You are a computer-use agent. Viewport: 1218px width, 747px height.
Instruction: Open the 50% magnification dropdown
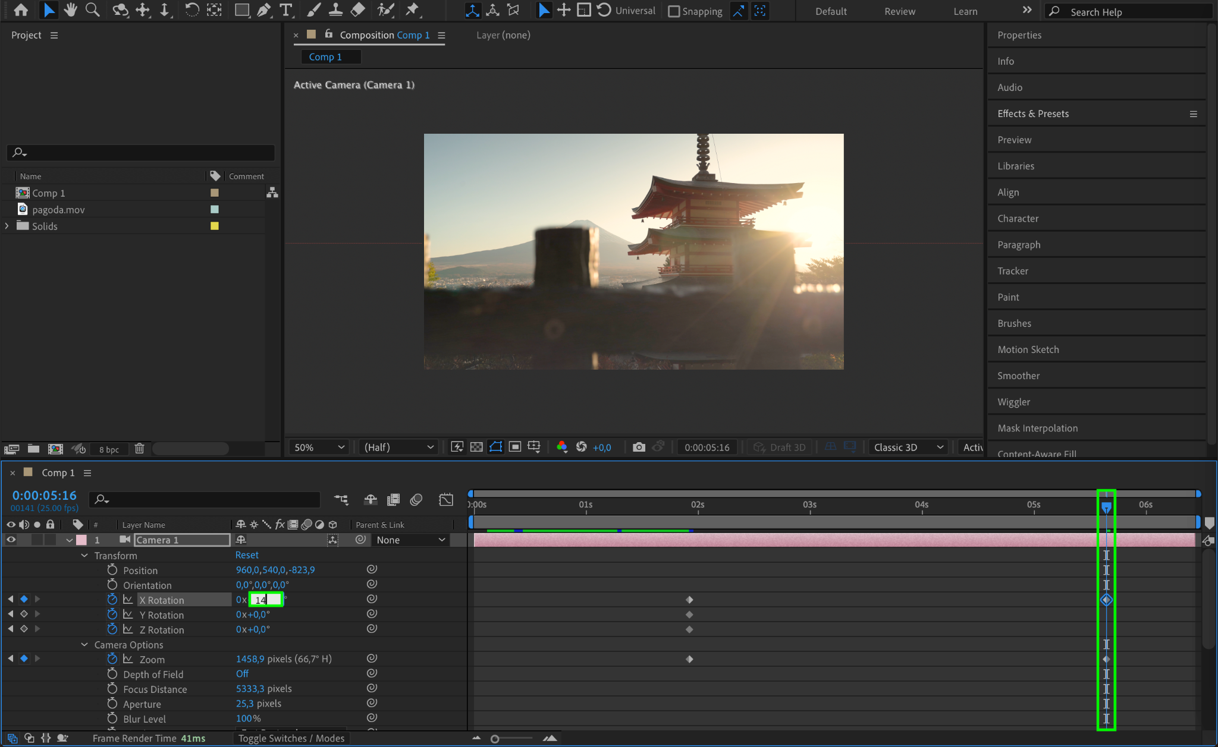319,447
